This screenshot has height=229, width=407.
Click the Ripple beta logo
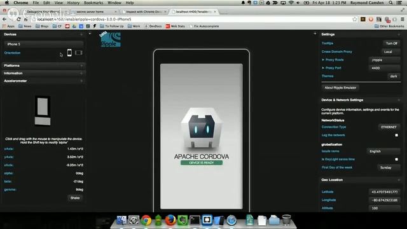(x=110, y=39)
